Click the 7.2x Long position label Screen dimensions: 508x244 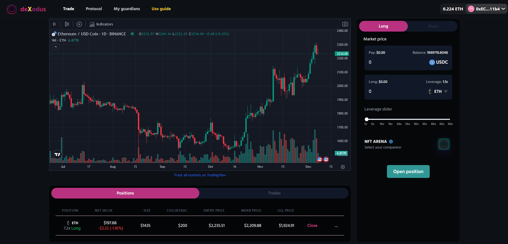tap(72, 228)
